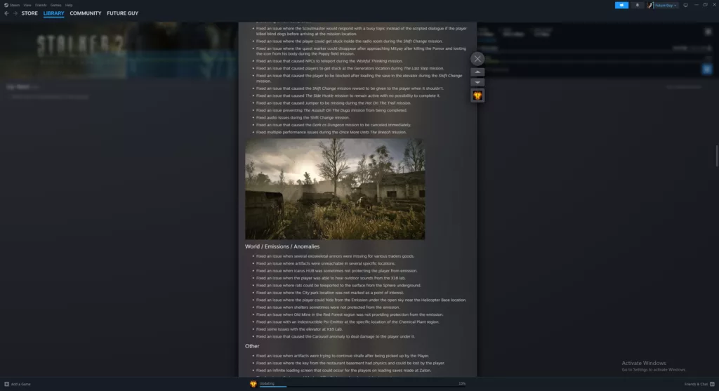Click game icon in downloads status bar
This screenshot has width=719, height=391.
point(253,384)
